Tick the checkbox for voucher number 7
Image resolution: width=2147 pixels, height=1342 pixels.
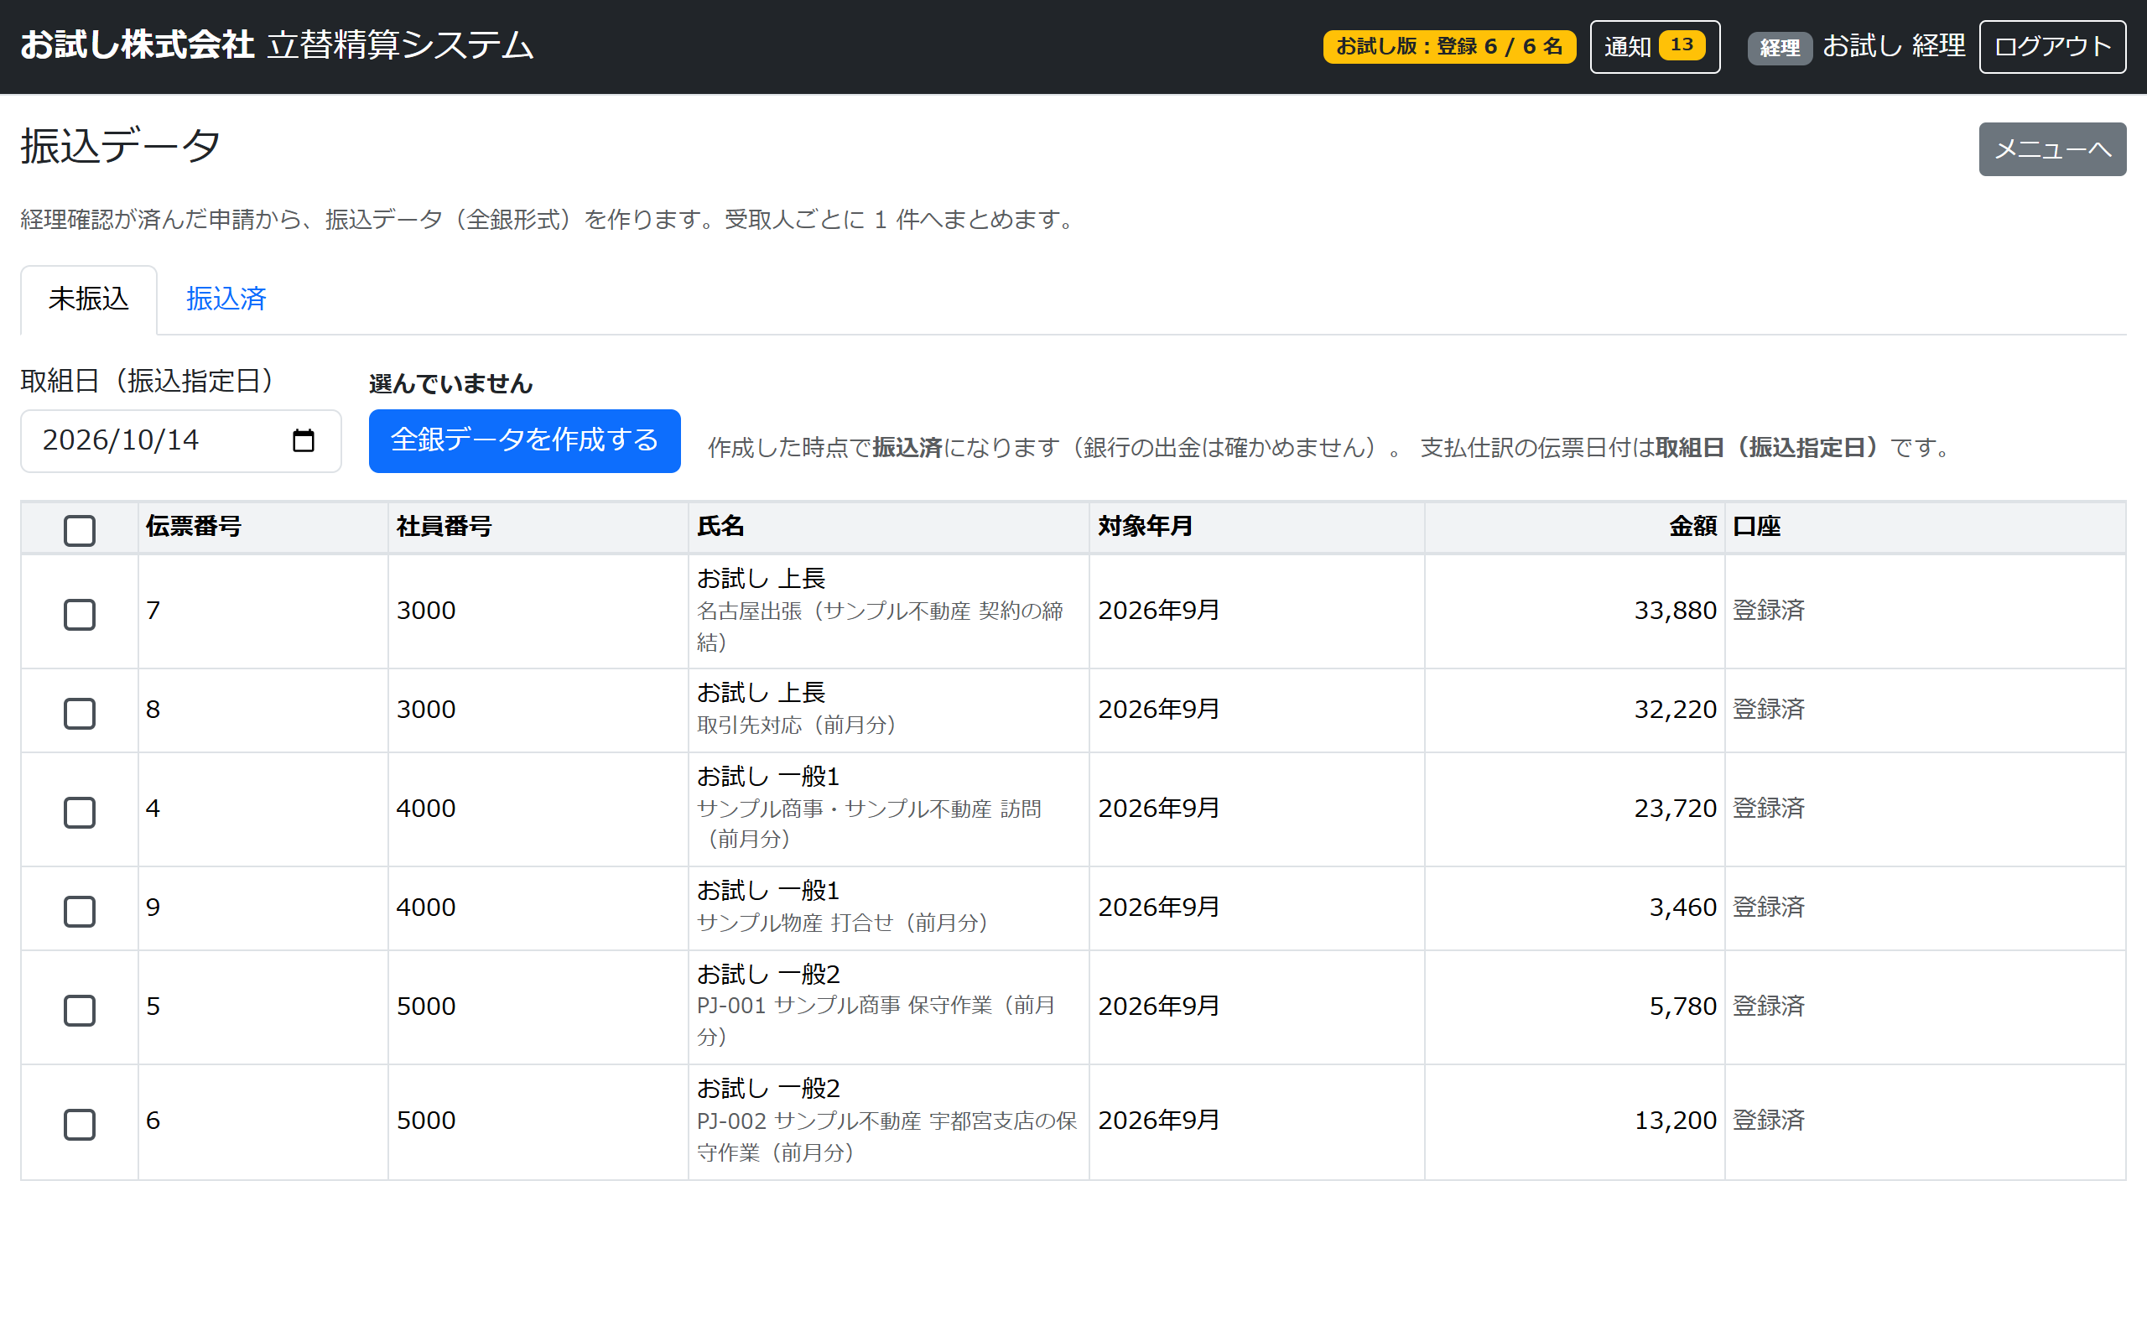pyautogui.click(x=80, y=614)
